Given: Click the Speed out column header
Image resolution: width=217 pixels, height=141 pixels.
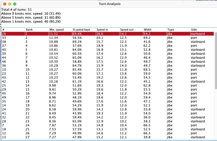Looking at the screenshot, I should [127, 30].
